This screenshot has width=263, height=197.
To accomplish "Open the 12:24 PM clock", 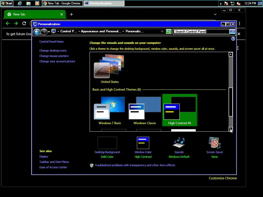I will [x=250, y=3].
